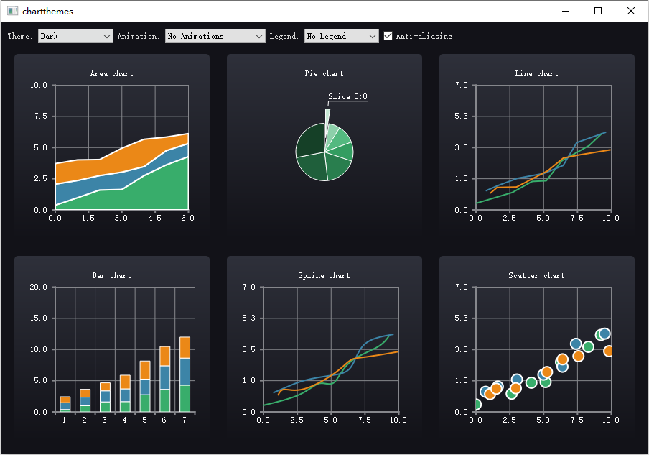Image resolution: width=649 pixels, height=455 pixels.
Task: Click the Scatter chart title
Action: [536, 275]
